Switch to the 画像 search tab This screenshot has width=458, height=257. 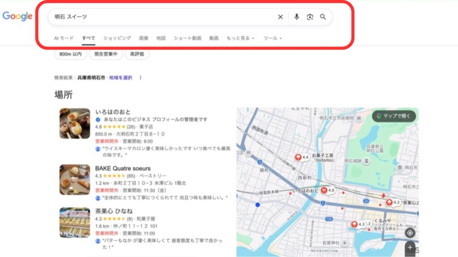(144, 38)
